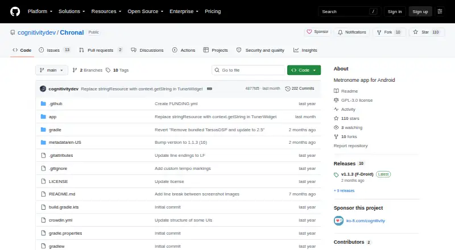Open the Projects tab

216,50
